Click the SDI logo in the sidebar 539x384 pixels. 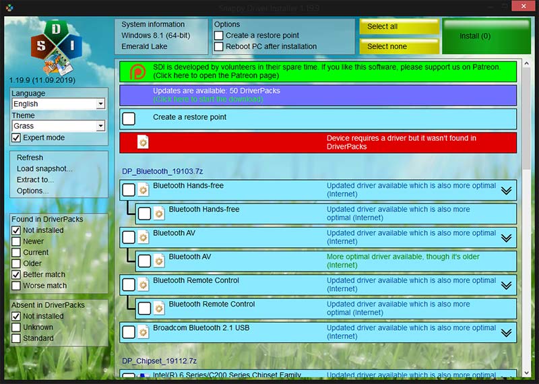point(57,47)
